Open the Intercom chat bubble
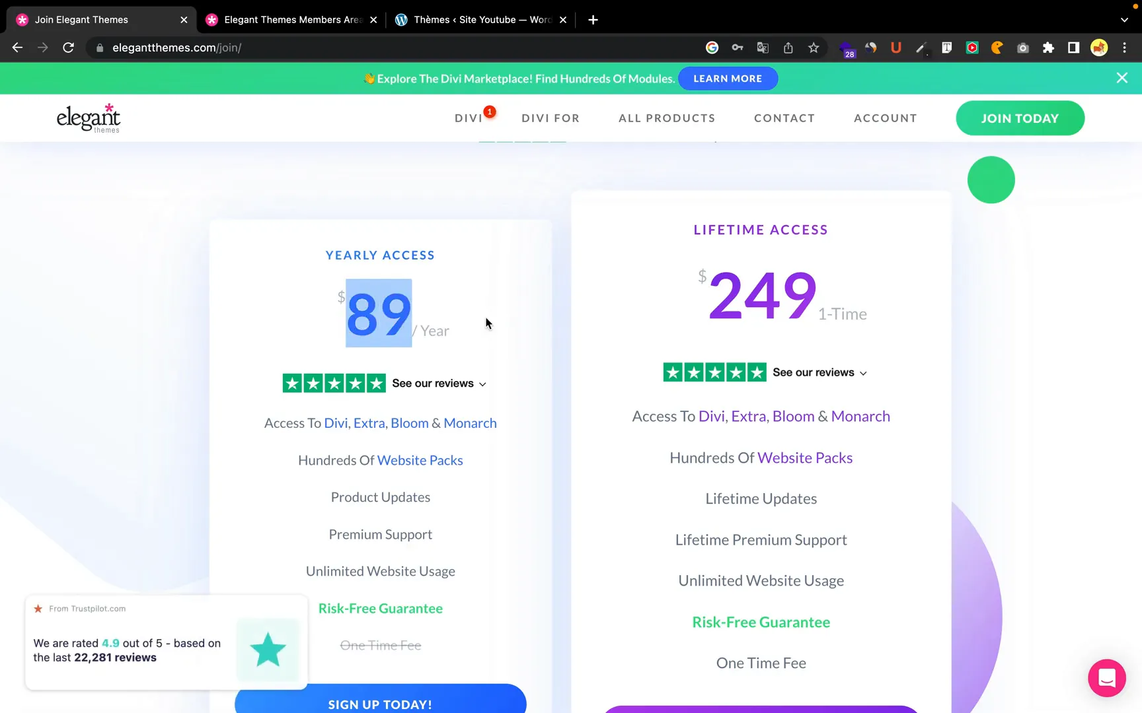 pyautogui.click(x=1107, y=678)
